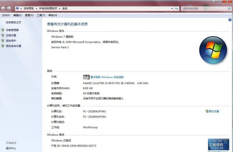The image size is (233, 152).
Task: Click the search magnifier icon
Action: [229, 9]
